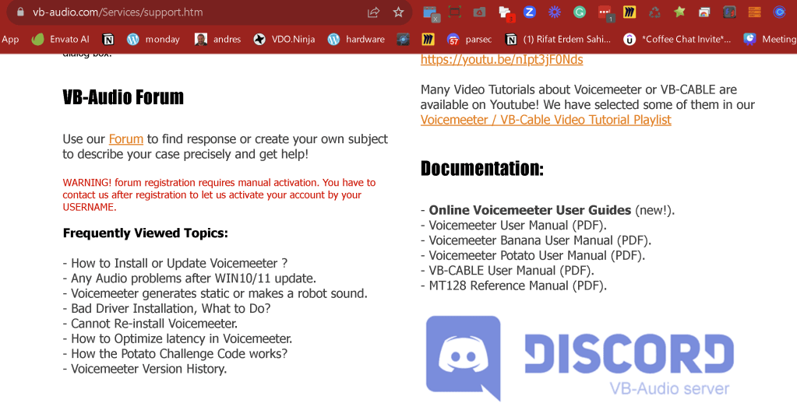The height and width of the screenshot is (417, 797).
Task: Click the Documentation: heading
Action: coord(481,168)
